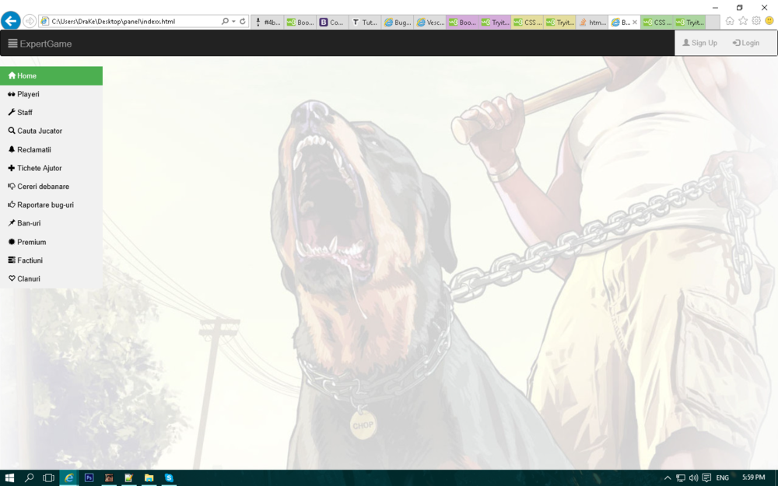The width and height of the screenshot is (778, 486).
Task: Click the hamburger menu icon beside ExpertGame
Action: click(12, 43)
